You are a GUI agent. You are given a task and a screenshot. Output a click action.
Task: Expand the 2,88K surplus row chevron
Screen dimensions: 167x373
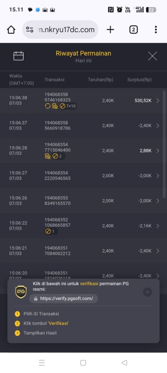[x=158, y=151]
